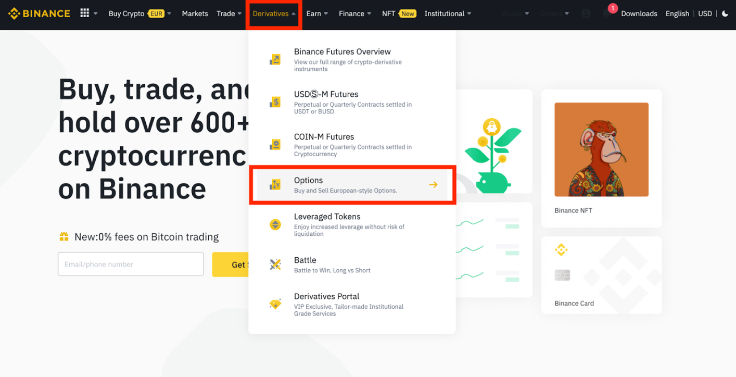Click the yellow Get Started button
Image resolution: width=736 pixels, height=377 pixels.
tap(230, 265)
